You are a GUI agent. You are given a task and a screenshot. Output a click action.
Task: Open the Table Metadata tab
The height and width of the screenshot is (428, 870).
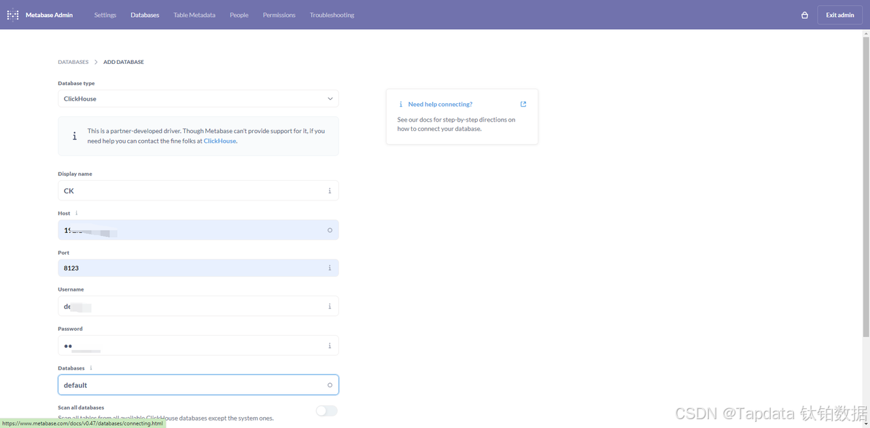click(194, 15)
